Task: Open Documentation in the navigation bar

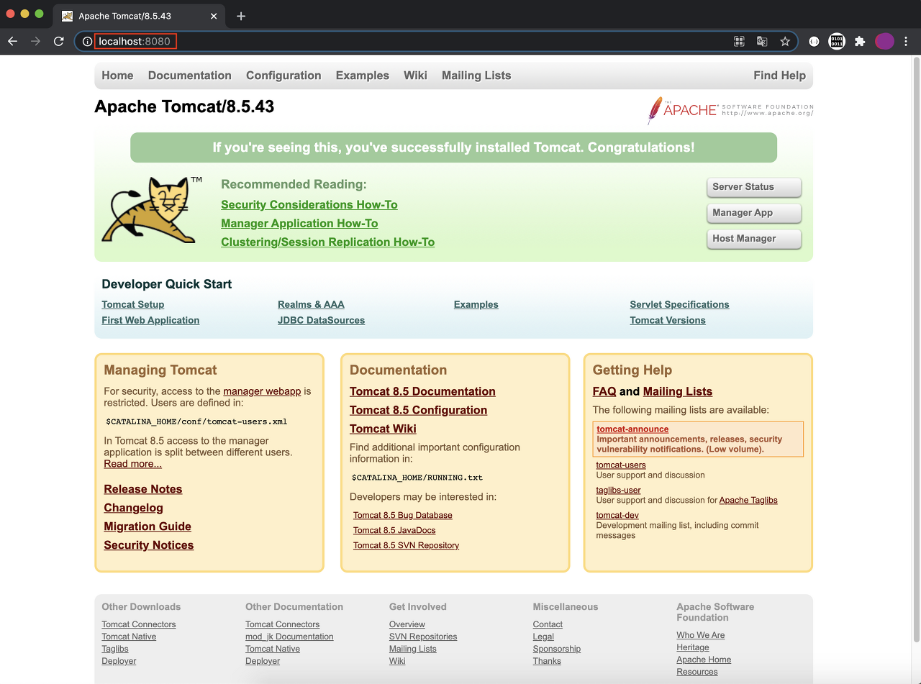Action: pos(190,76)
